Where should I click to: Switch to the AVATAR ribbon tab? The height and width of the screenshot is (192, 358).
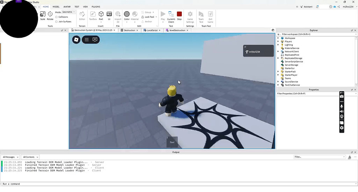pyautogui.click(x=67, y=7)
